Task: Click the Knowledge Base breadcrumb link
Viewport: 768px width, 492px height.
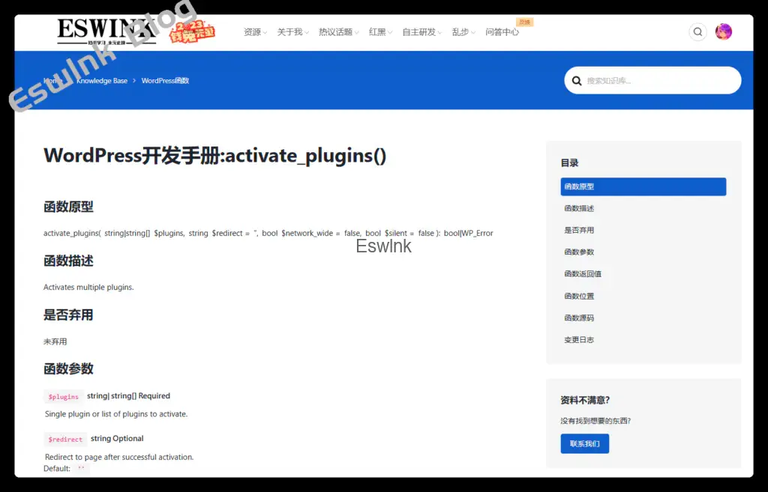Action: pyautogui.click(x=102, y=81)
